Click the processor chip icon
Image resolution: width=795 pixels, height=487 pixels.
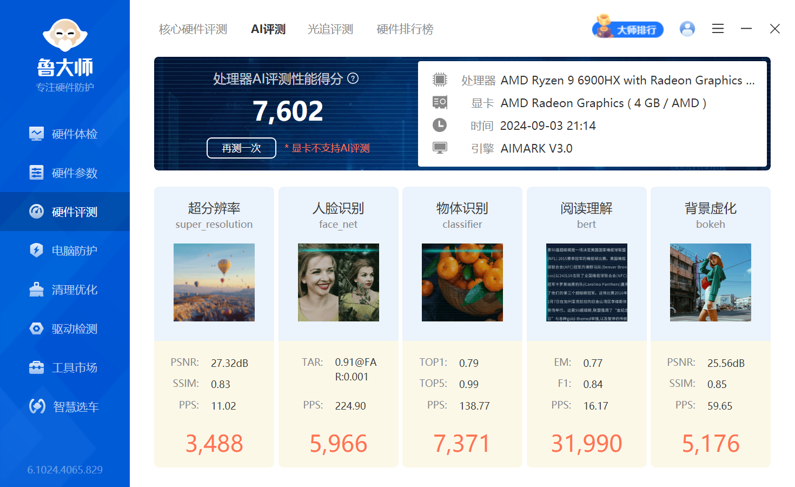tap(440, 80)
